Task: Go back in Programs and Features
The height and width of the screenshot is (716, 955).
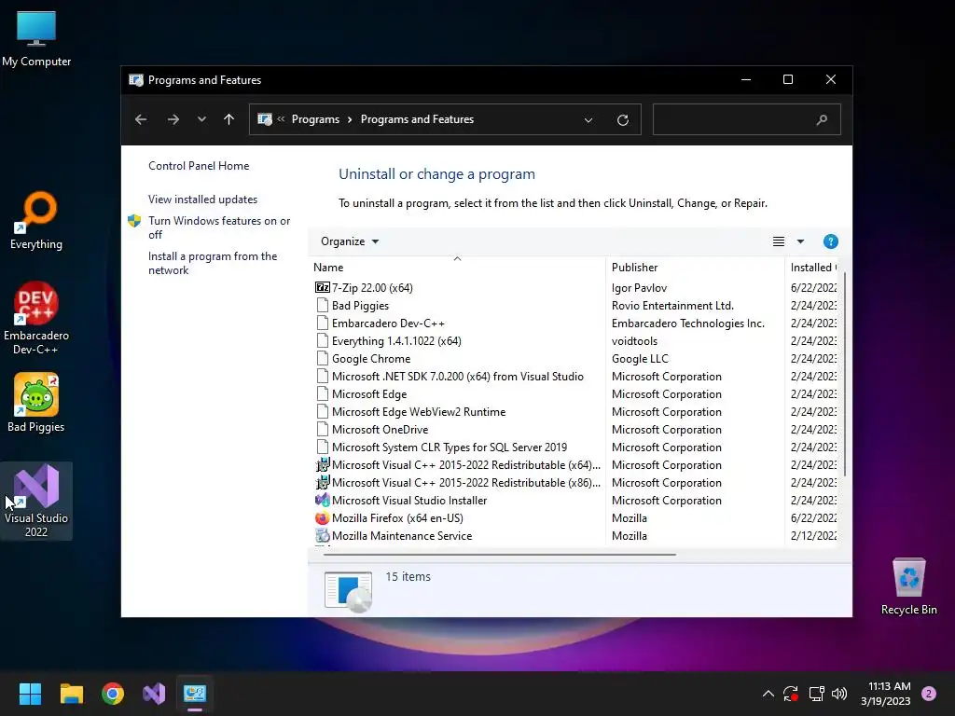Action: pos(141,119)
